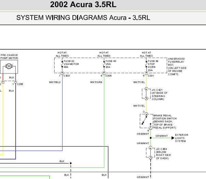Screen dimensions: 206x179
Task: Click the 'J/C C484 (BELOW RIGHT SIDE OF DASH)' label
Action: coord(163,153)
